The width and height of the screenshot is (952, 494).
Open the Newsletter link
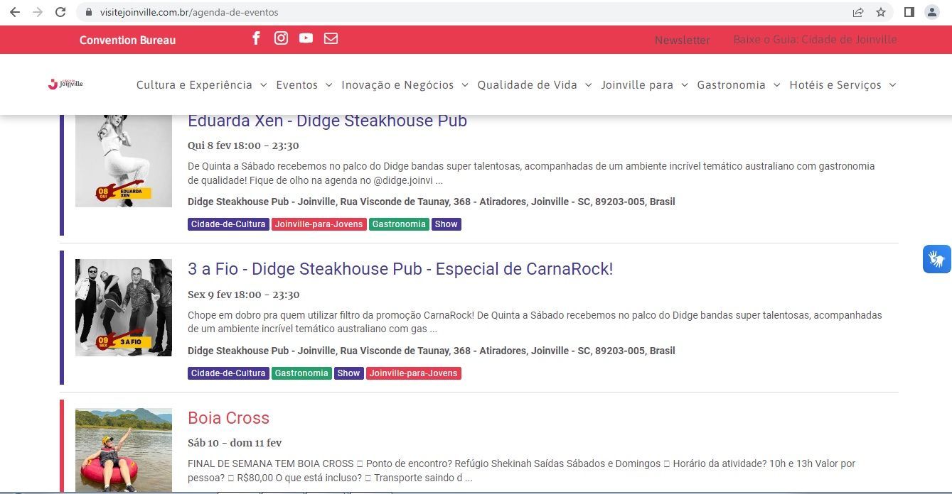683,40
